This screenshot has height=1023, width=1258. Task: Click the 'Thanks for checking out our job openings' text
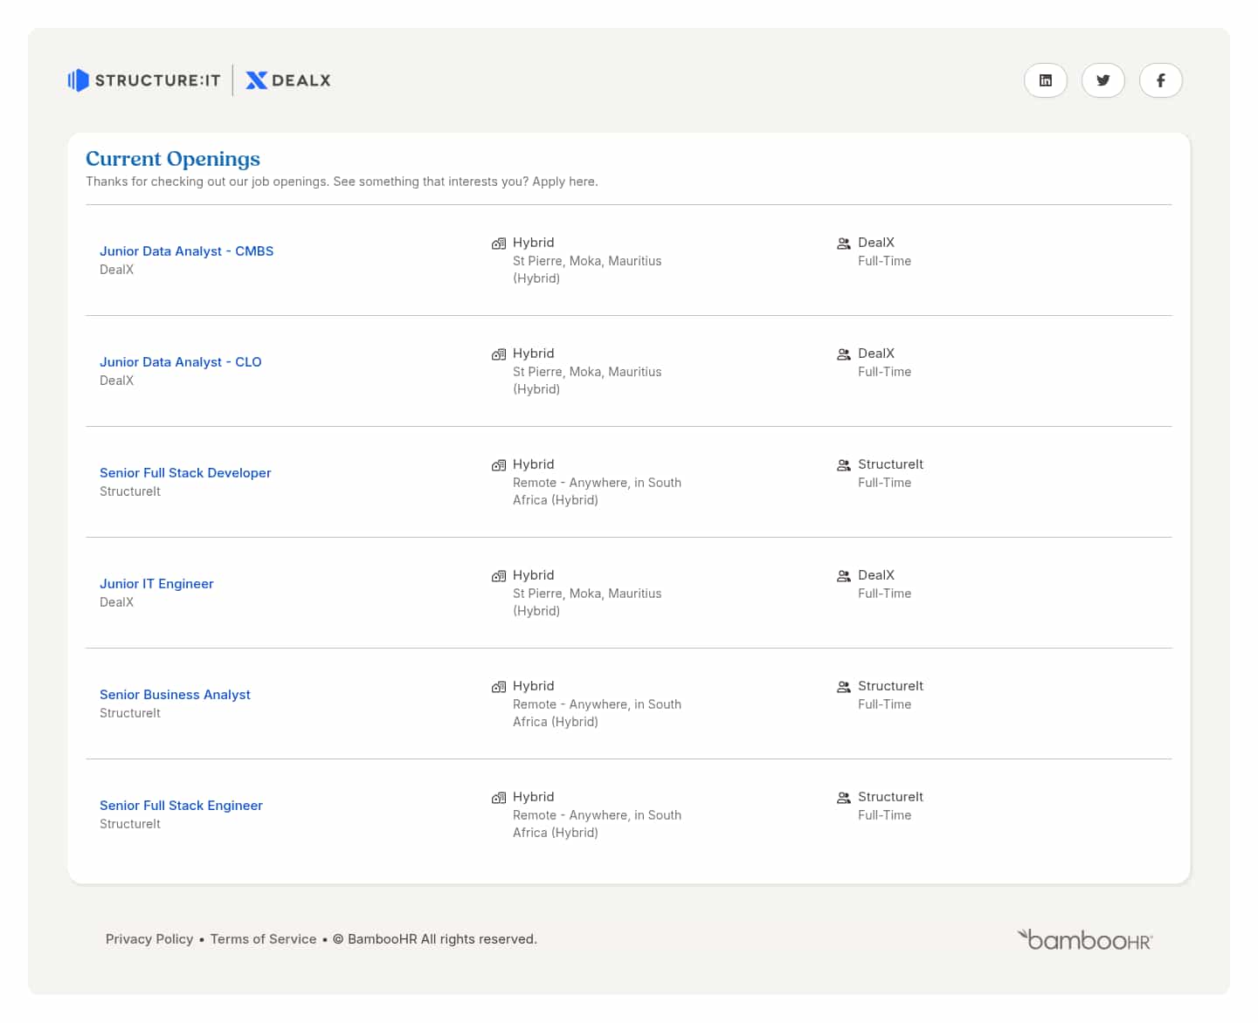click(342, 182)
